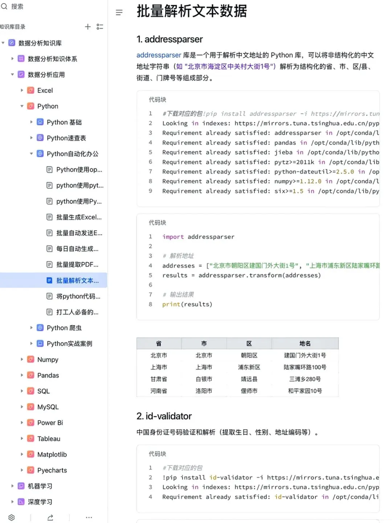Image resolution: width=392 pixels, height=523 pixels.
Task: Click the Python 爬虫 globe icon
Action: pos(40,328)
